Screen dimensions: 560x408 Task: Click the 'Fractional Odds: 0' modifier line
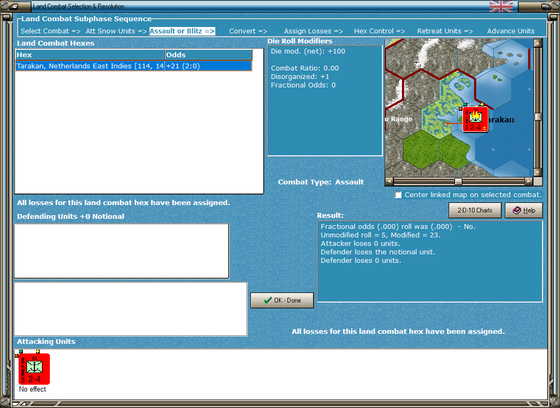(x=303, y=85)
